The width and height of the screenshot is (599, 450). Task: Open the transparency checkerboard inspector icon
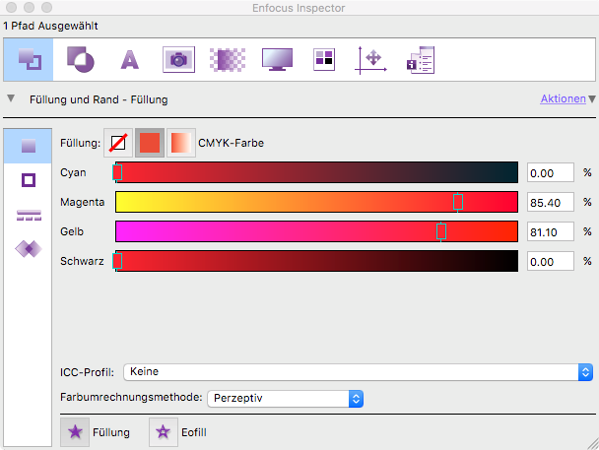point(228,59)
